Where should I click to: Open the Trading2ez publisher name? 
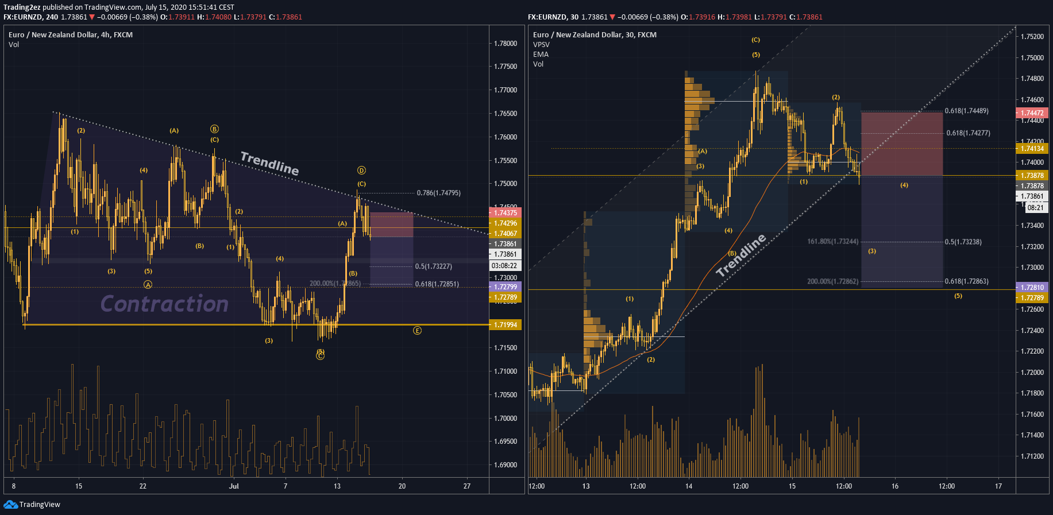pos(22,7)
